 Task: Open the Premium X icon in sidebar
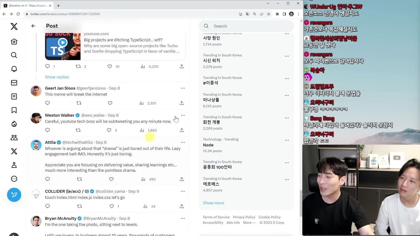(14, 151)
